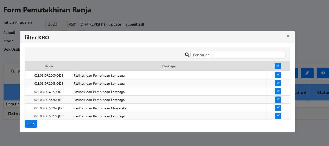Toggle the checkbox for 023.03.DF.4272.QDB
Image resolution: width=329 pixels, height=146 pixels.
point(278,91)
